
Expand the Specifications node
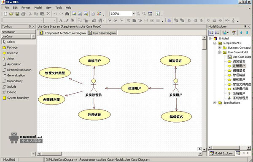[x=215, y=103]
